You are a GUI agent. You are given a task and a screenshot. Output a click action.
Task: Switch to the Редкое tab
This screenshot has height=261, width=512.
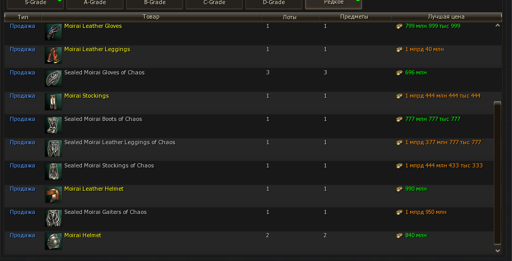pyautogui.click(x=334, y=3)
